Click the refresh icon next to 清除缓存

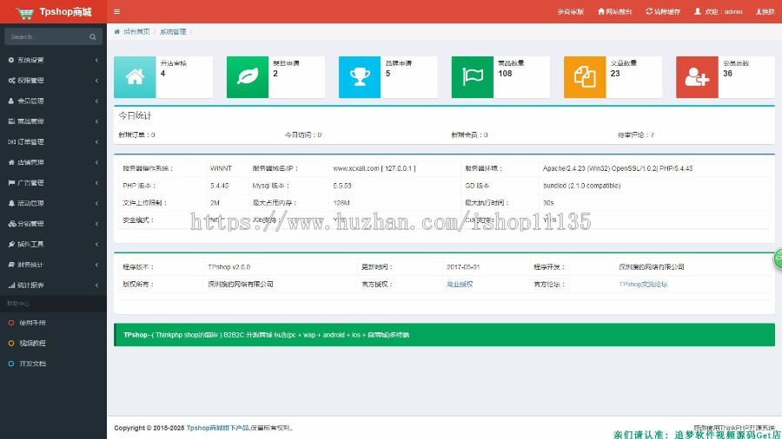[649, 11]
